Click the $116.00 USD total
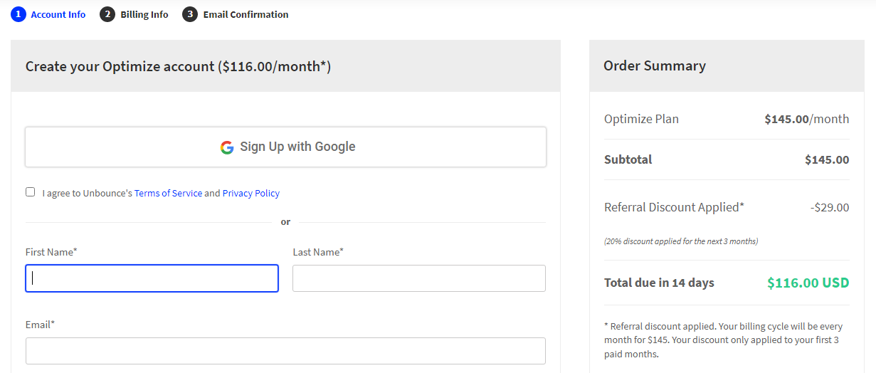This screenshot has width=876, height=373. [808, 283]
